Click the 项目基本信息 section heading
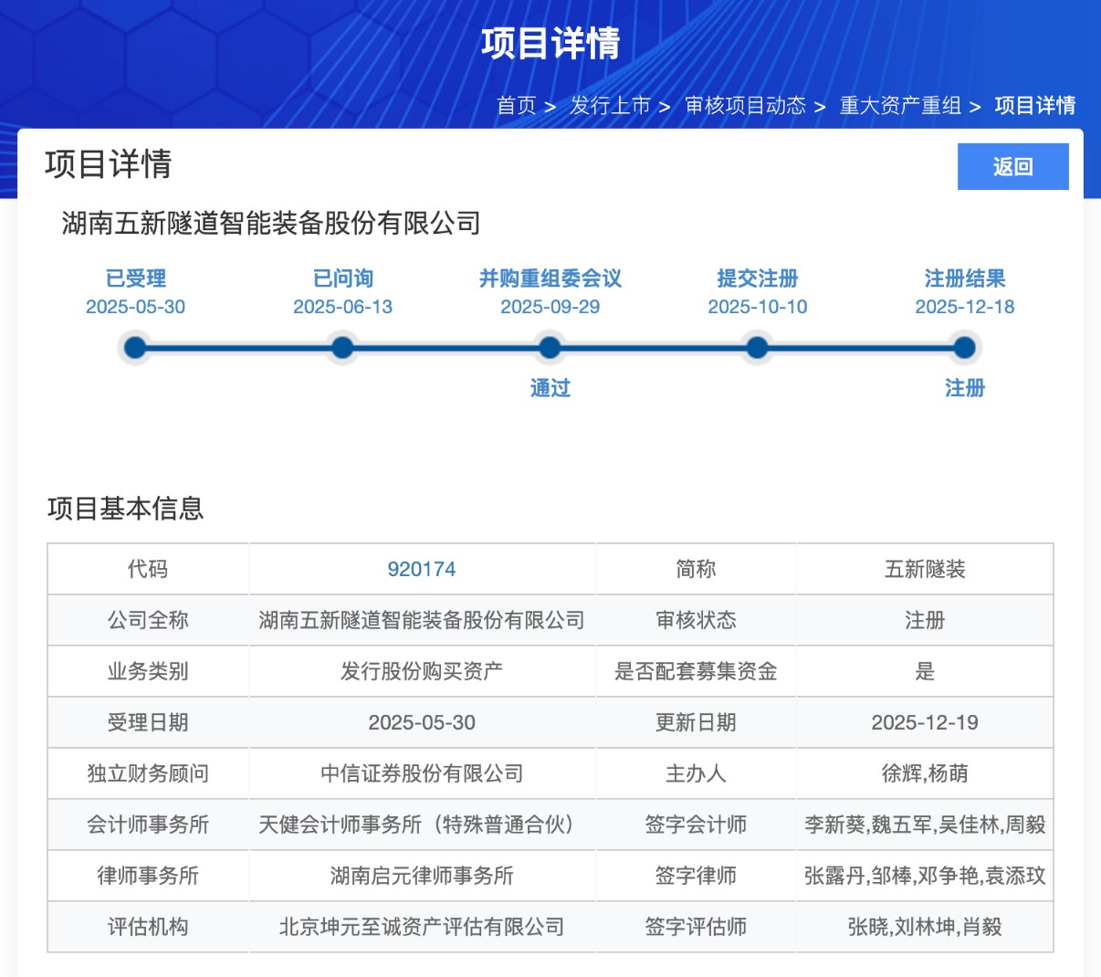This screenshot has height=977, width=1101. click(x=125, y=509)
